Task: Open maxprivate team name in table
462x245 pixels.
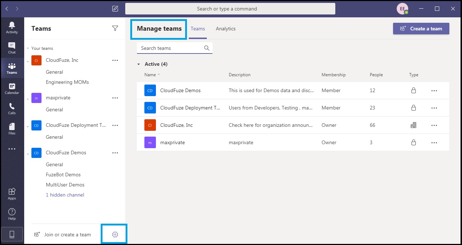Action: (x=173, y=142)
